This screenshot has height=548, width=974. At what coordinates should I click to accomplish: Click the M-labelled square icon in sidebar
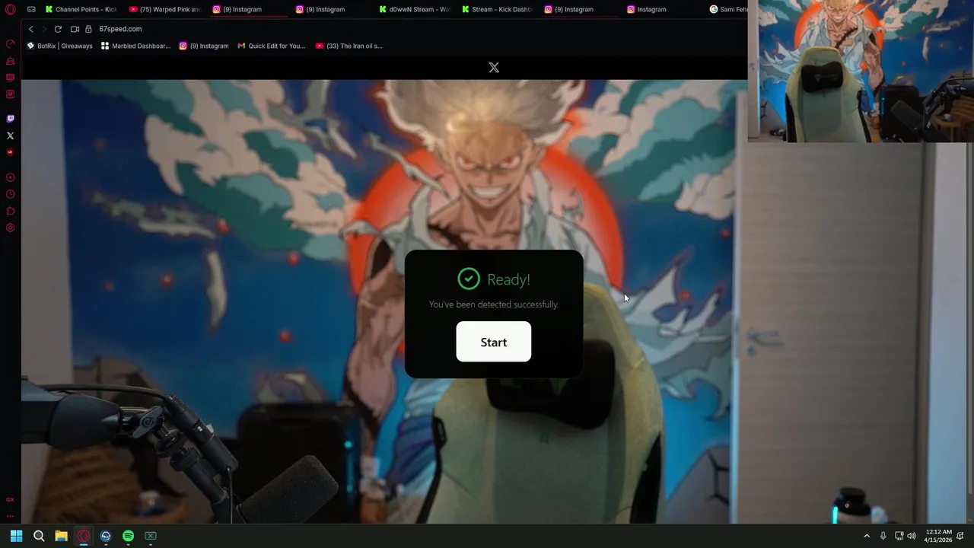(x=11, y=94)
